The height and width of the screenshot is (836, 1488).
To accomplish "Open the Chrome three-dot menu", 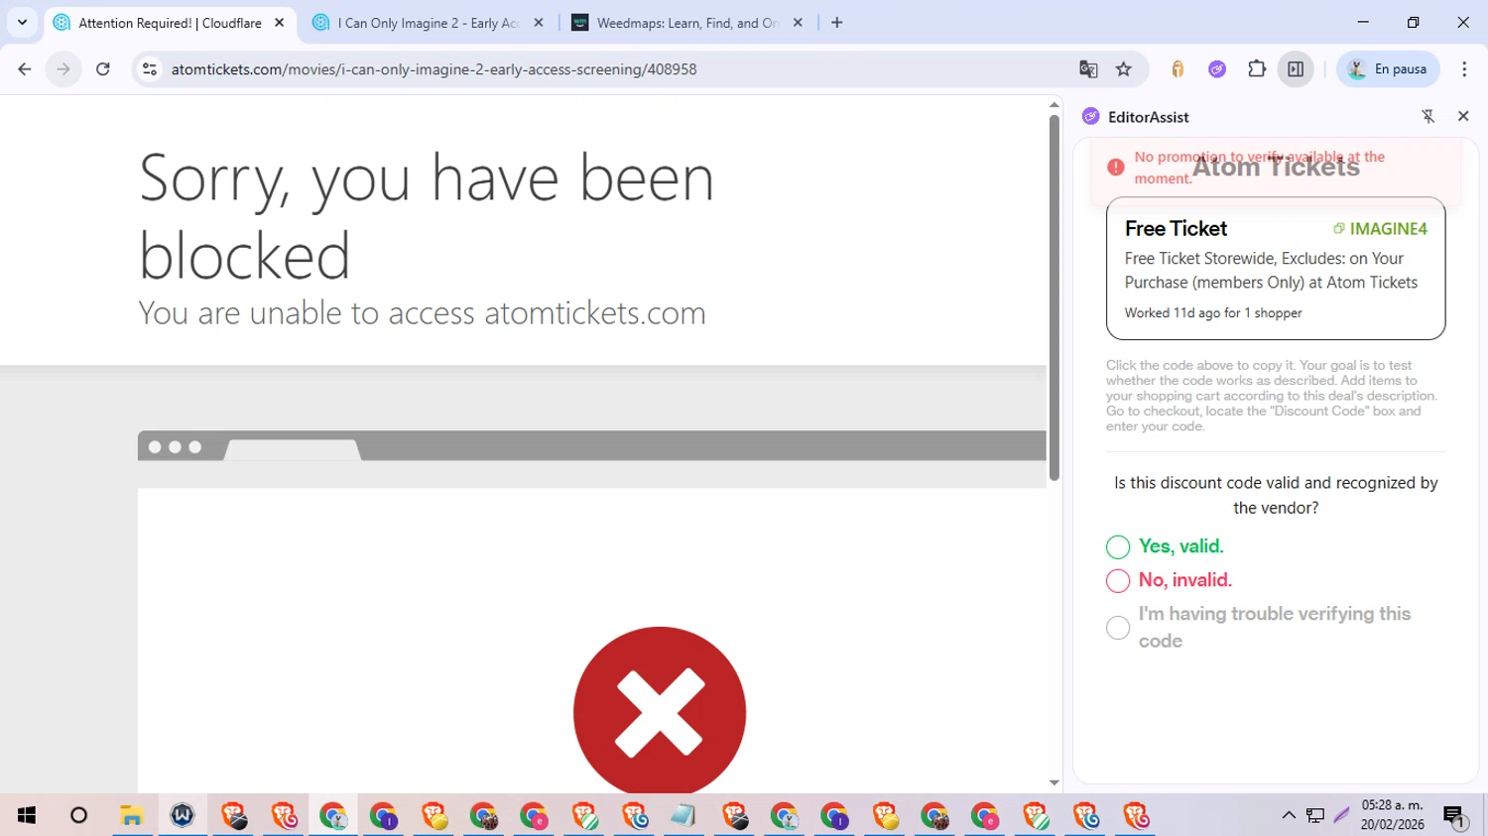I will click(1464, 69).
